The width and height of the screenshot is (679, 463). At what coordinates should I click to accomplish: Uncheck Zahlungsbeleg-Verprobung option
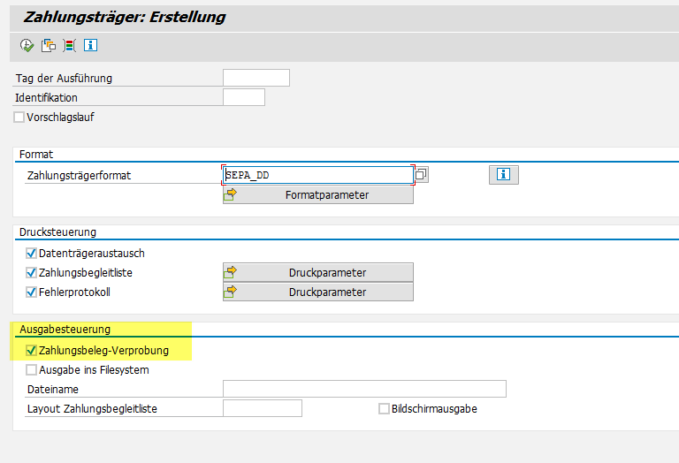[32, 351]
